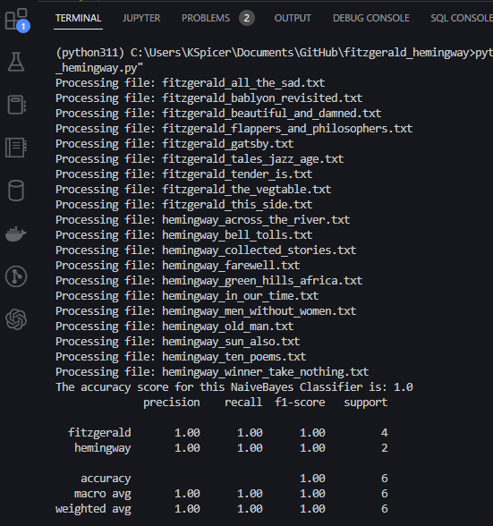This screenshot has height=526, width=493.
Task: Click the text hemingway_sun_also.txt
Action: coord(231,342)
